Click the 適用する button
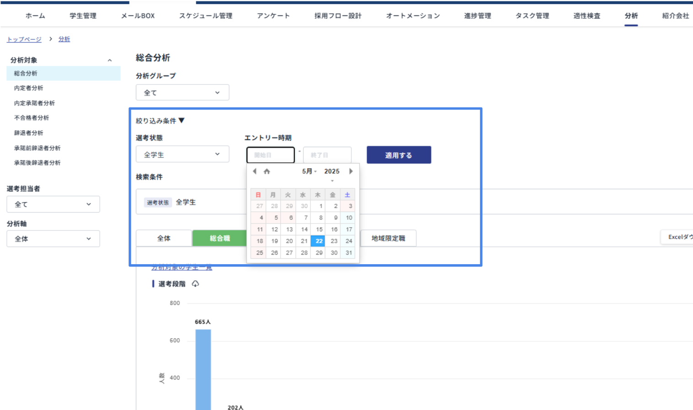 click(x=398, y=154)
